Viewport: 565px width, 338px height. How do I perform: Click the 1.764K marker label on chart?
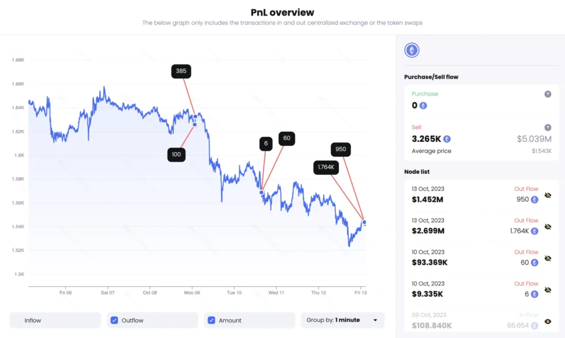[x=326, y=168]
